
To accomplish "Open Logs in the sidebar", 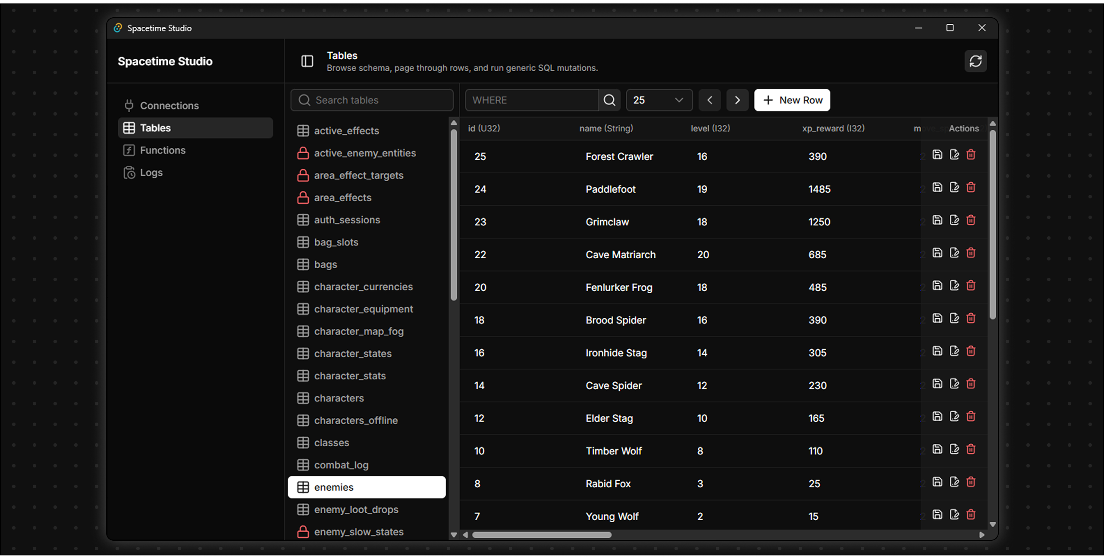I will 195,172.
